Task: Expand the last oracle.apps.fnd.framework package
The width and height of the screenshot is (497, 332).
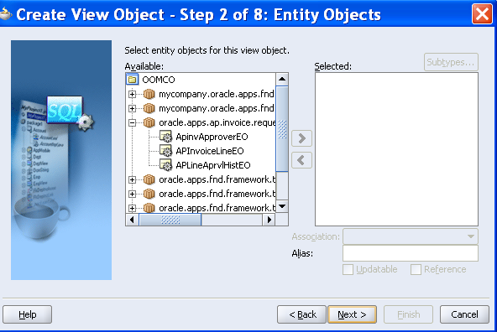Action: (x=132, y=208)
